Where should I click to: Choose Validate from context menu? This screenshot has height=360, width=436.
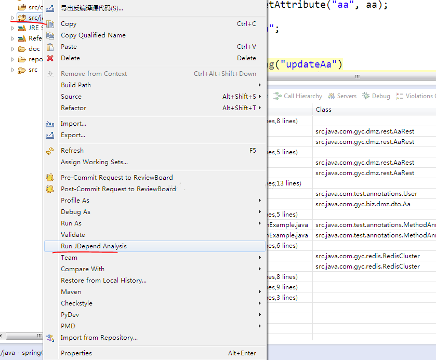pos(155,235)
